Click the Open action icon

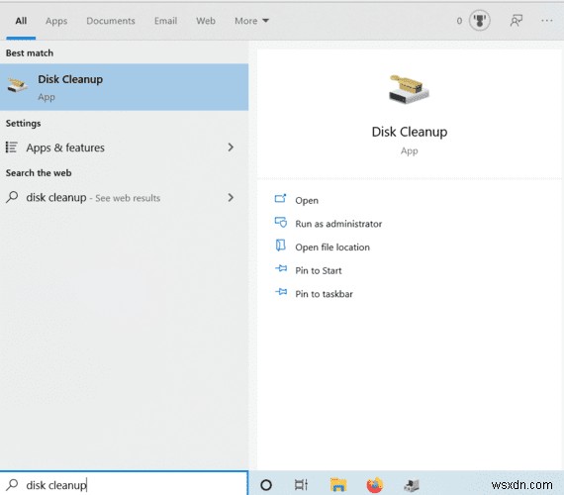coord(281,199)
